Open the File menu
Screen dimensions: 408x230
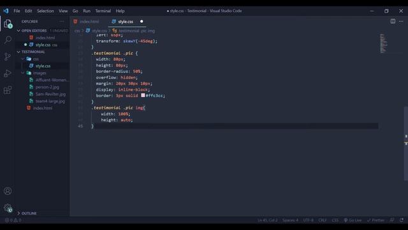(17, 11)
